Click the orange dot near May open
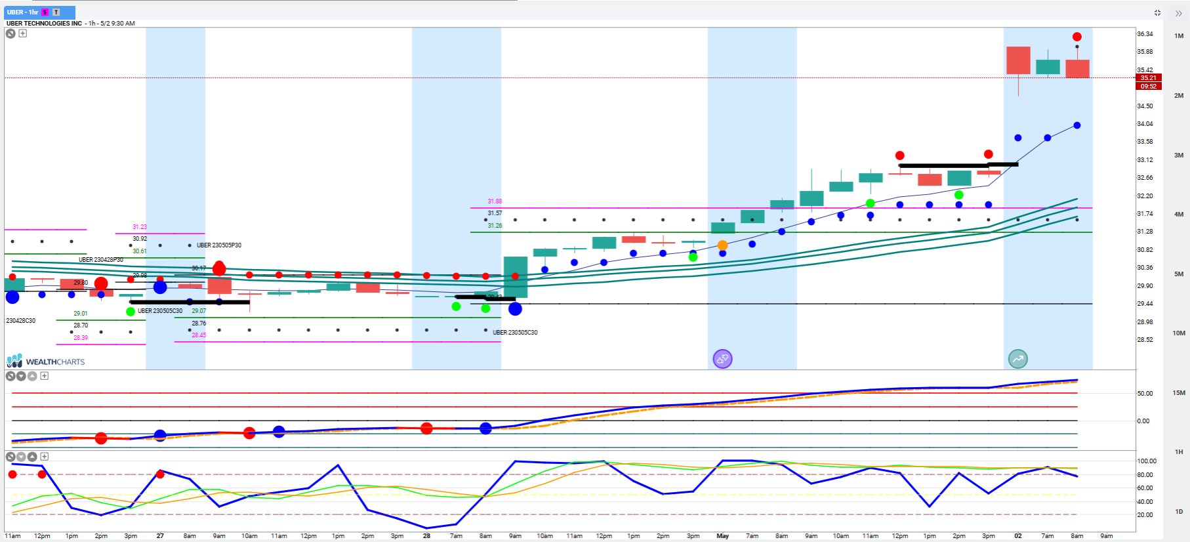The width and height of the screenshot is (1190, 542). (722, 245)
